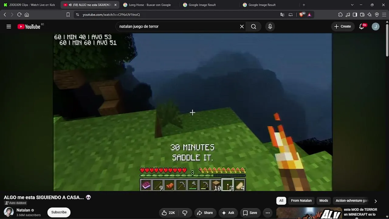Open the browser extensions puzzle menu

340,15
